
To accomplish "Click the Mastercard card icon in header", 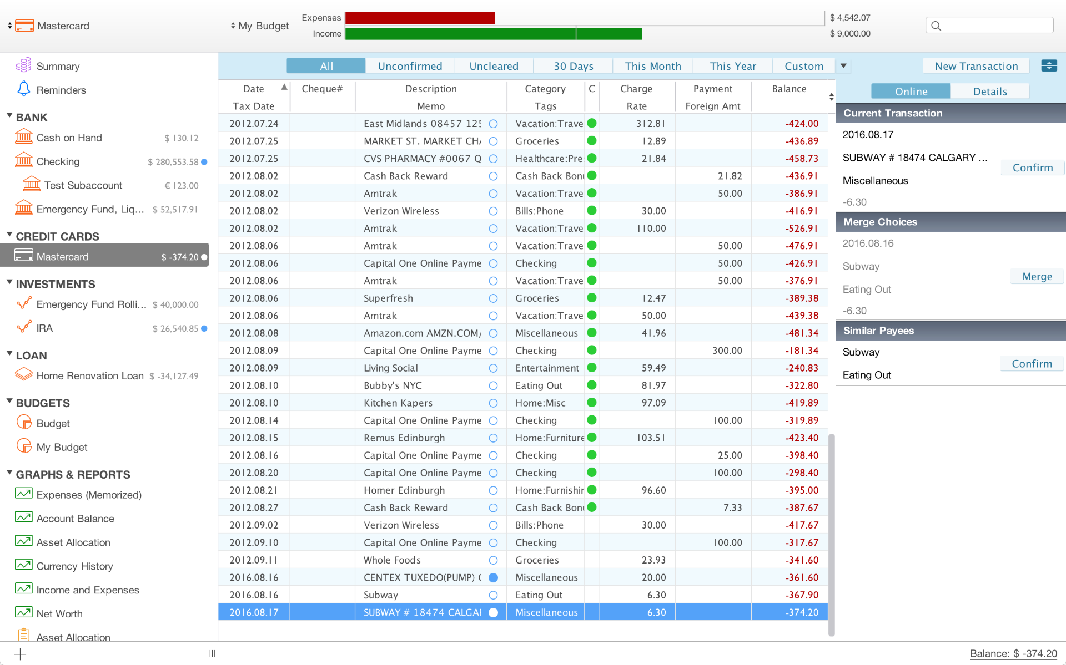I will [24, 26].
